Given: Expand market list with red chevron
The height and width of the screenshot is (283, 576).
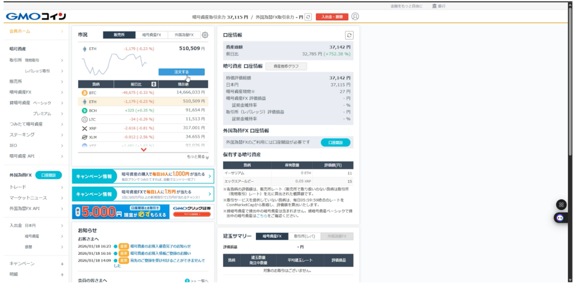Looking at the screenshot, I should [143, 150].
